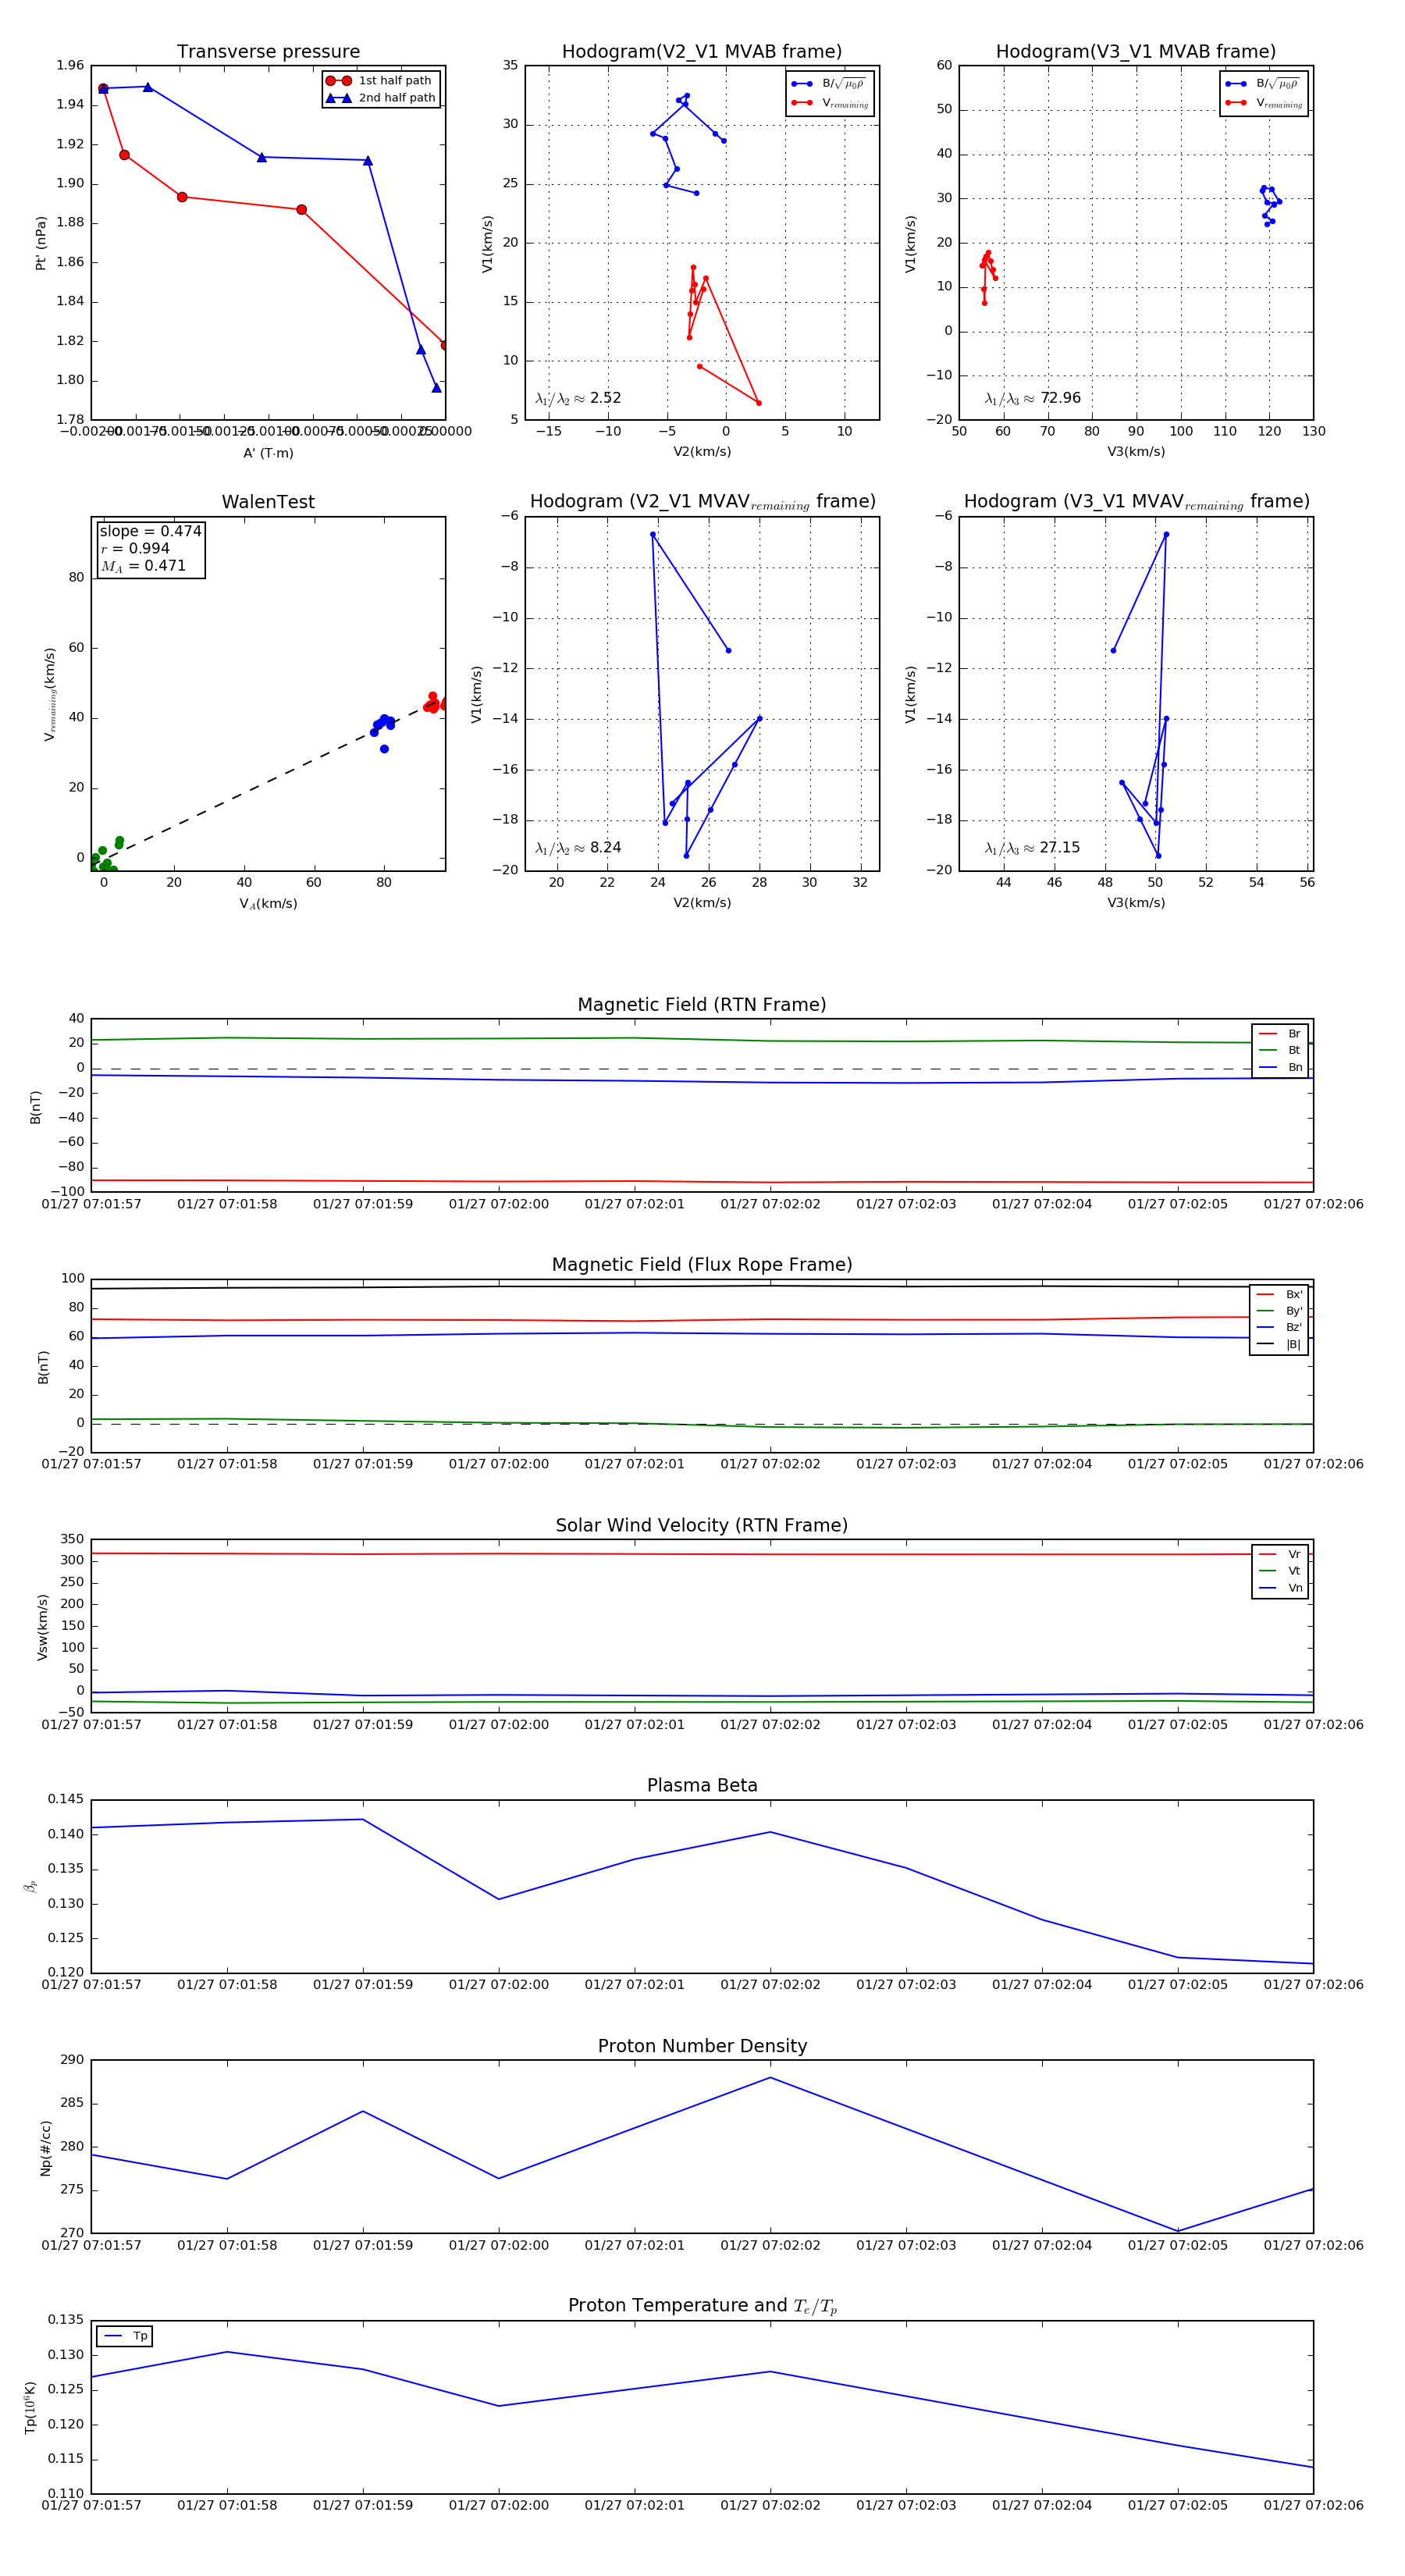This screenshot has height=2576, width=1405.
Task: Select the 'Bt' legend entry
Action: click(x=1280, y=1050)
